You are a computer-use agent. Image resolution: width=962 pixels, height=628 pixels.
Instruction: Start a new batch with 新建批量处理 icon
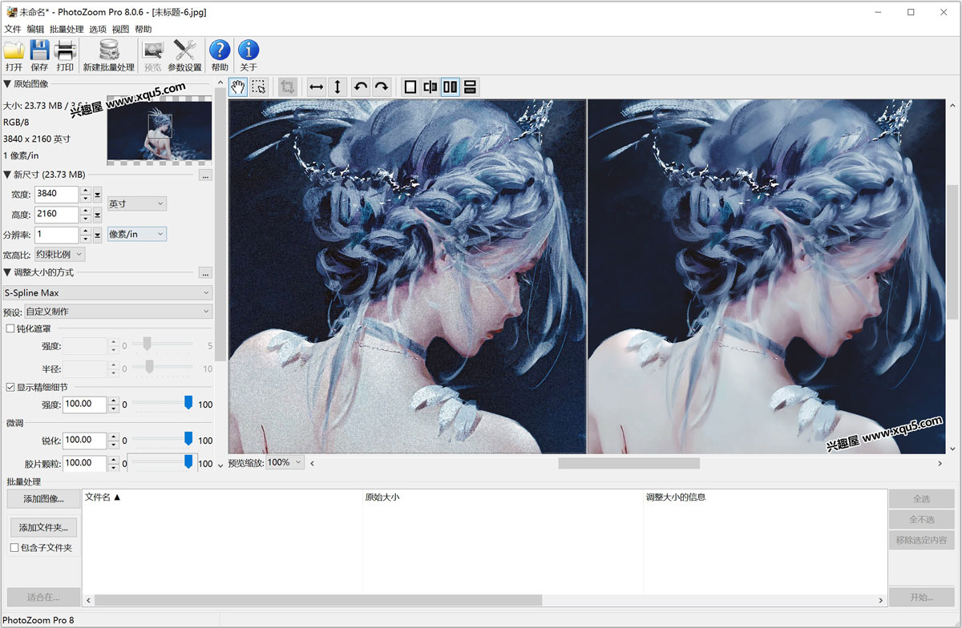109,50
